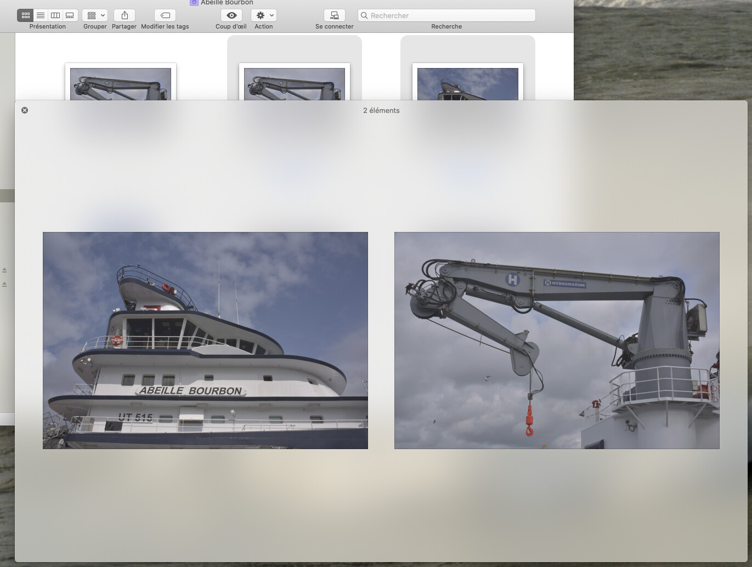Click the Coup d'œil eye icon
Image resolution: width=752 pixels, height=567 pixels.
[231, 15]
